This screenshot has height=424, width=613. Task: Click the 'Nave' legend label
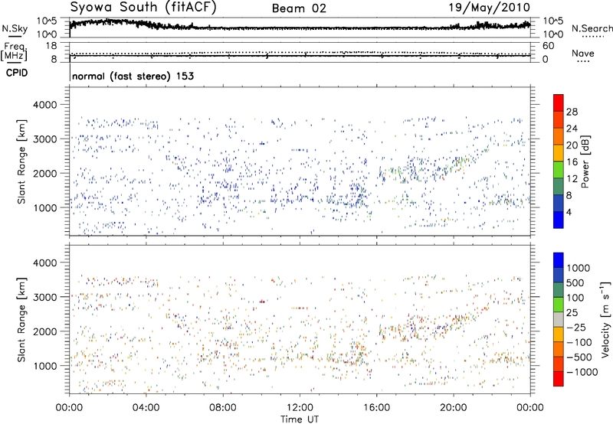click(583, 54)
